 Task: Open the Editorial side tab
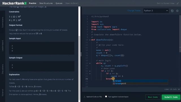point(3,93)
